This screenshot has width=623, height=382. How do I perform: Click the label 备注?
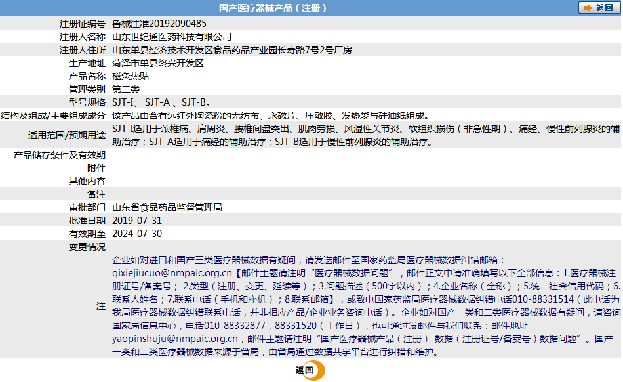click(96, 194)
